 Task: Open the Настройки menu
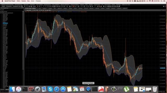pos(107,5)
